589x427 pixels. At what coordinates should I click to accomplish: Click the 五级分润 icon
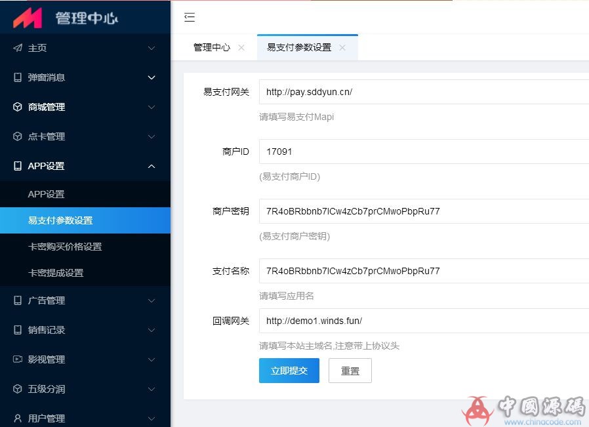(x=17, y=389)
